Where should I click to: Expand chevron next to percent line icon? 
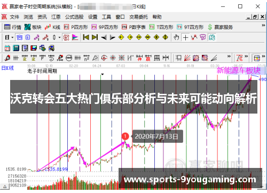[x=246, y=57]
